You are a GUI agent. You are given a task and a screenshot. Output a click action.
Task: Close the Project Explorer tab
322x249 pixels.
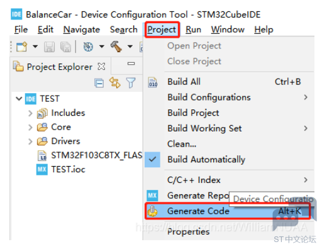[x=101, y=67]
